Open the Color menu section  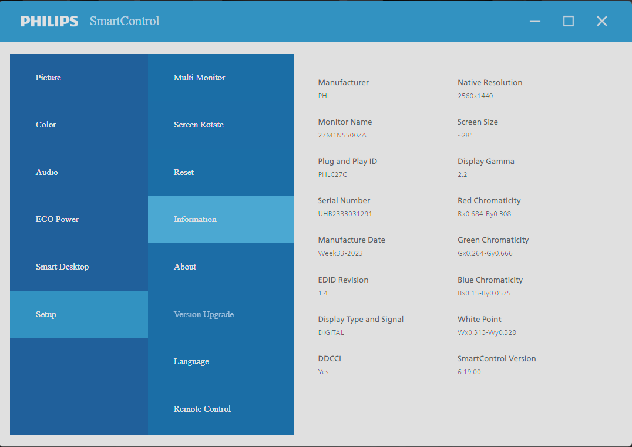[79, 125]
